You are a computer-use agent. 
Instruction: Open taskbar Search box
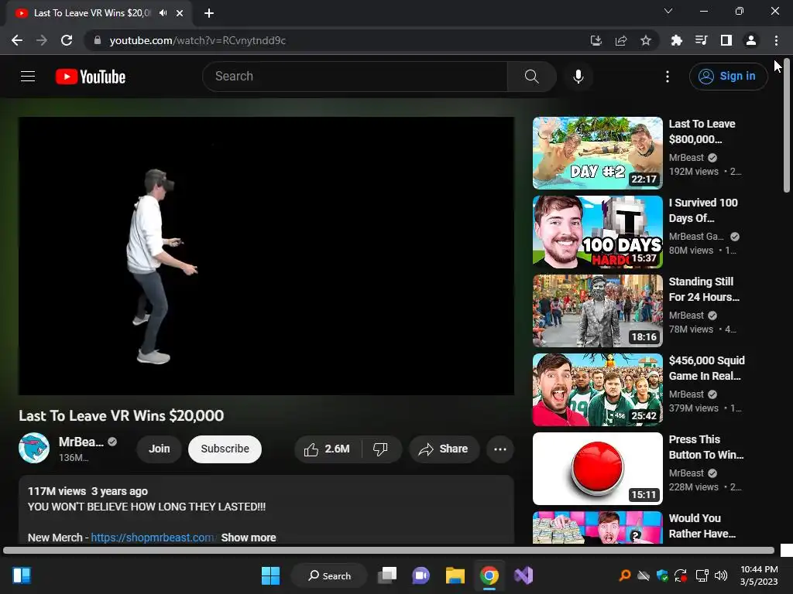329,575
